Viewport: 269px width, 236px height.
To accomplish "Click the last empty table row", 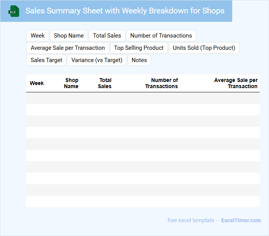I will [x=143, y=202].
